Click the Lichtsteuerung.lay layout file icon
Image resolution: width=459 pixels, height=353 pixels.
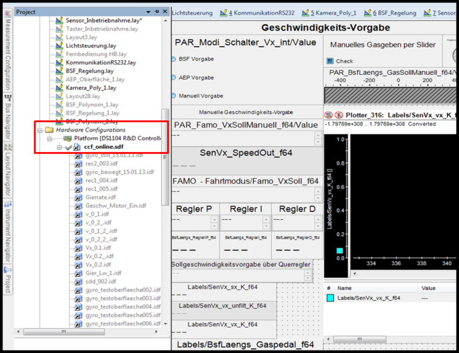59,46
